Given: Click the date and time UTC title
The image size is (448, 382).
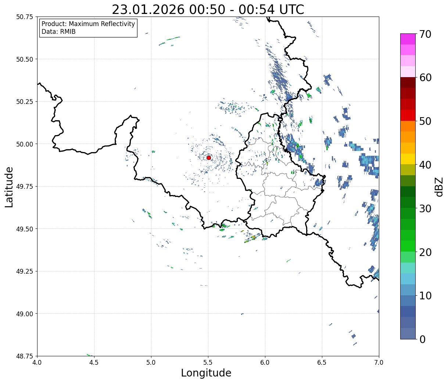Looking at the screenshot, I should click(208, 10).
